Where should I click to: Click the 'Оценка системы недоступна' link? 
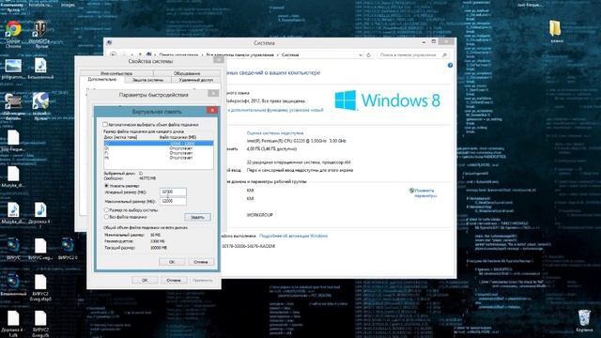tap(275, 133)
